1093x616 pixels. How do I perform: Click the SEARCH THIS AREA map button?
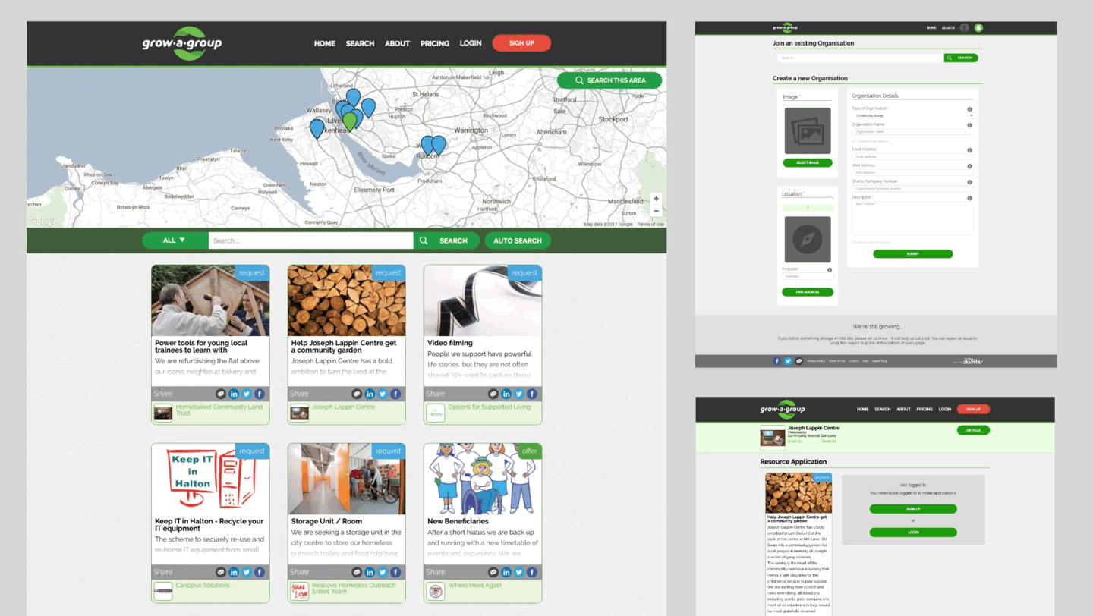pyautogui.click(x=609, y=80)
